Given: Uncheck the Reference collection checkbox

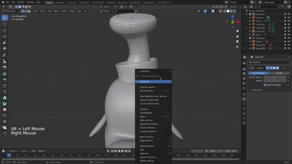Looking at the screenshot, I should point(250,38).
